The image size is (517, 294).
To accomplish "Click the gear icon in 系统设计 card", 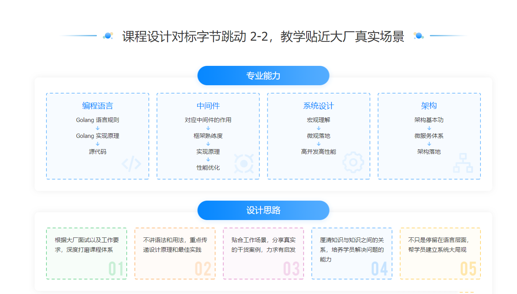I will [353, 163].
